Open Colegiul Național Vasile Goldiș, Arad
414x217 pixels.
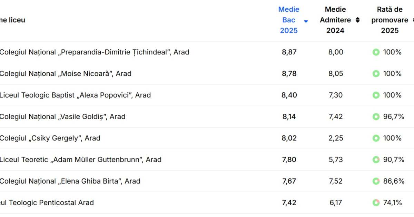point(62,117)
